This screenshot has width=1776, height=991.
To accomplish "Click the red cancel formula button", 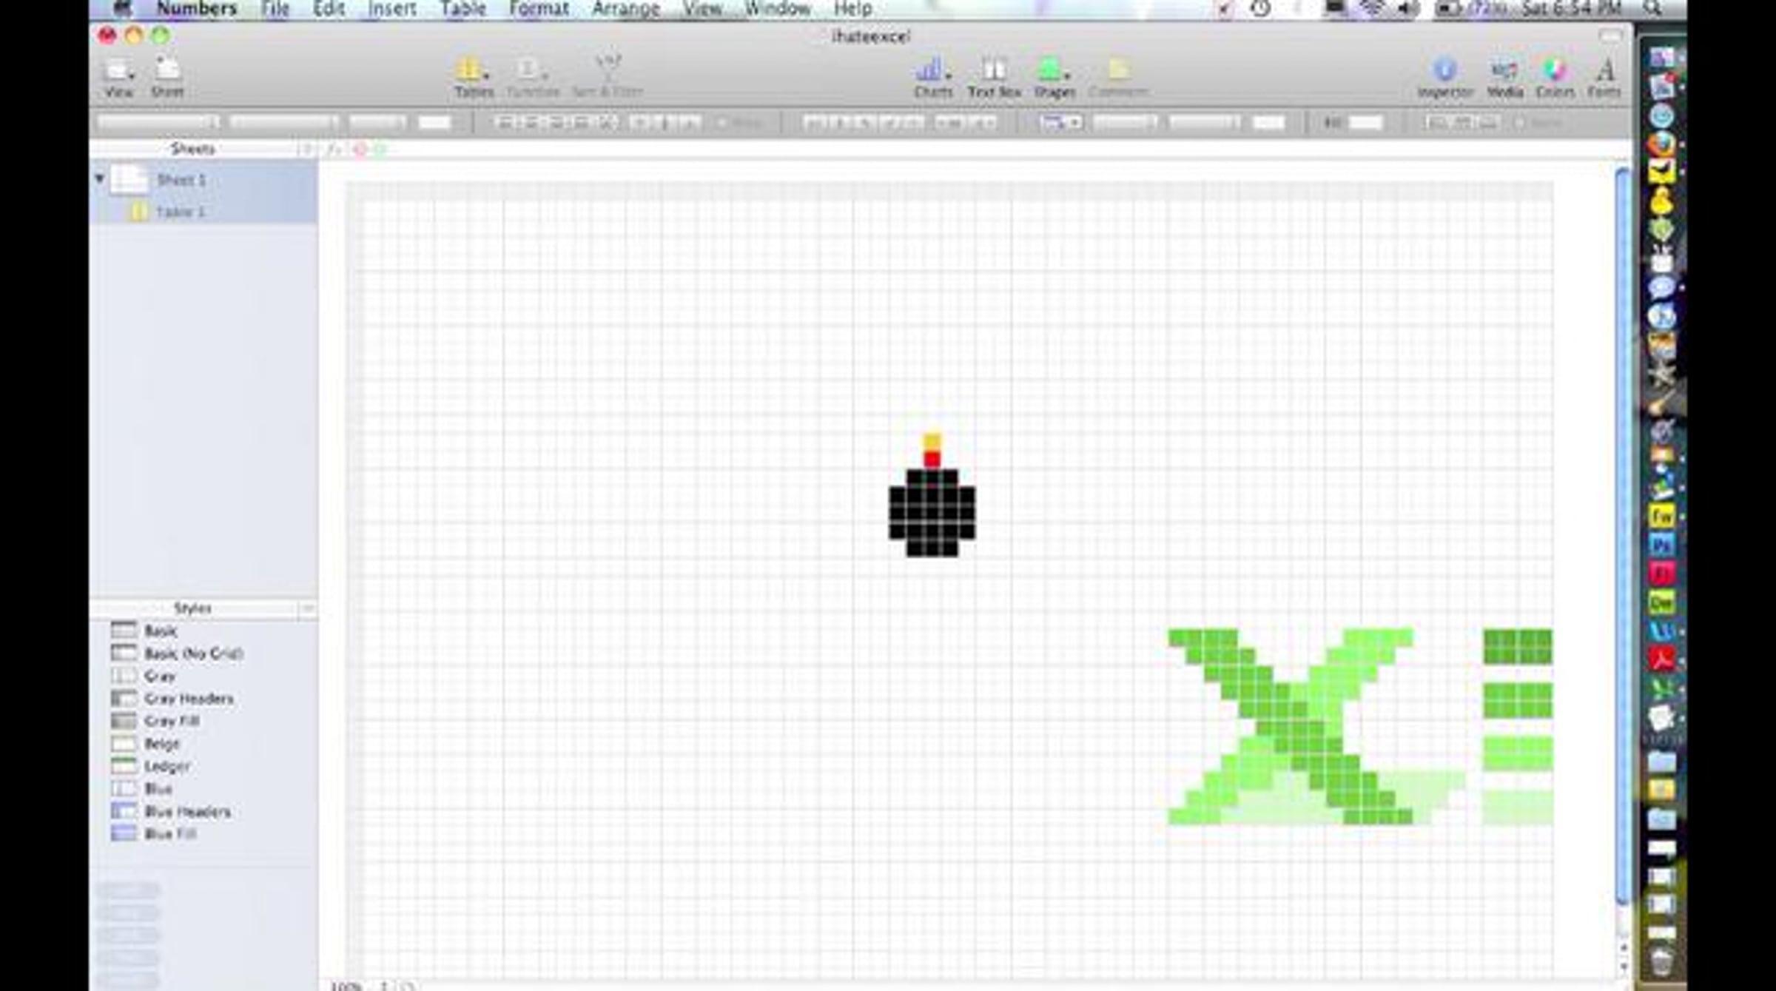I will (x=360, y=150).
